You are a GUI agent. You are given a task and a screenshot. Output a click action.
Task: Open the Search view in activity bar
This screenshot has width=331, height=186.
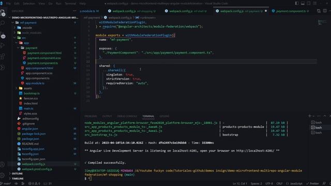[x=3, y=23]
